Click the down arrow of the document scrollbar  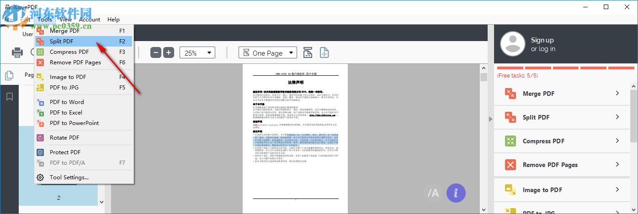click(x=483, y=210)
